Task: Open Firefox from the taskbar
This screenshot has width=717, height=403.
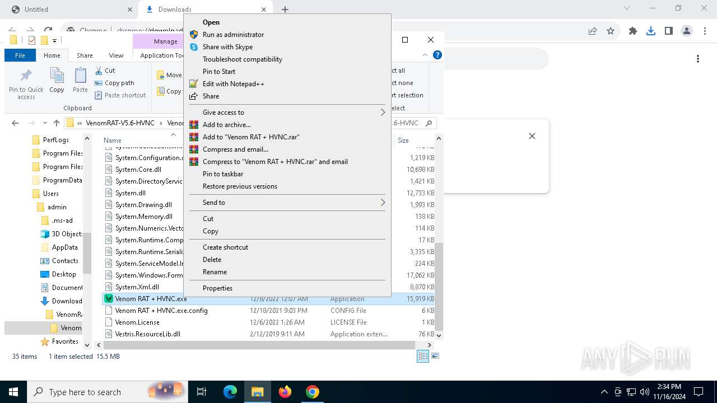Action: [x=285, y=392]
